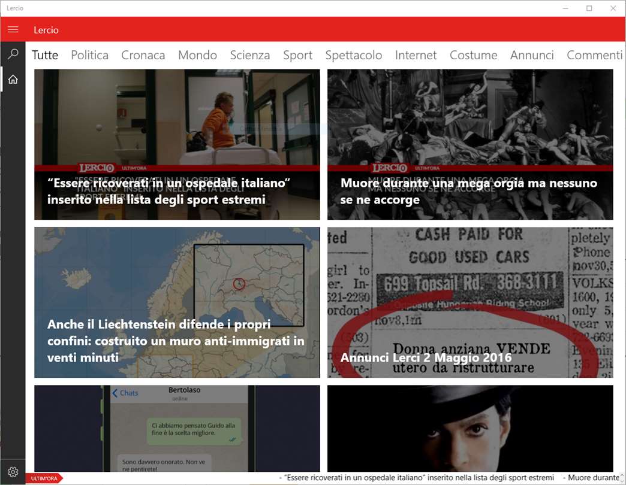Switch to the Sport tab
Image resolution: width=626 pixels, height=485 pixels.
297,55
